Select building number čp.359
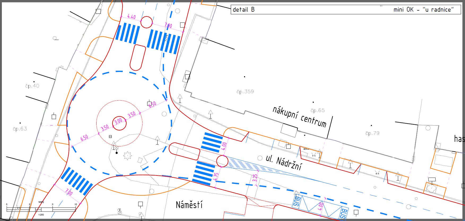The width and height of the screenshot is (465, 221). click(x=245, y=92)
